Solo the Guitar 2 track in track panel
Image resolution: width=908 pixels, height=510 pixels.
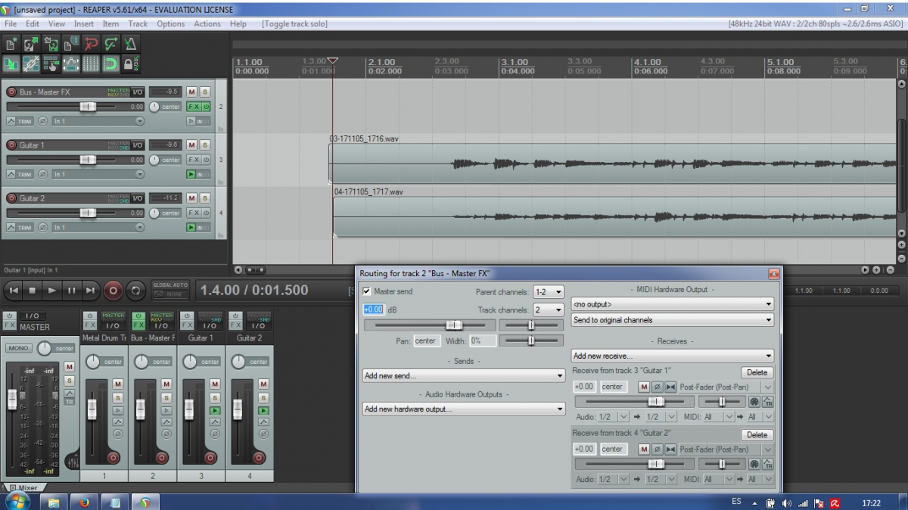(204, 197)
